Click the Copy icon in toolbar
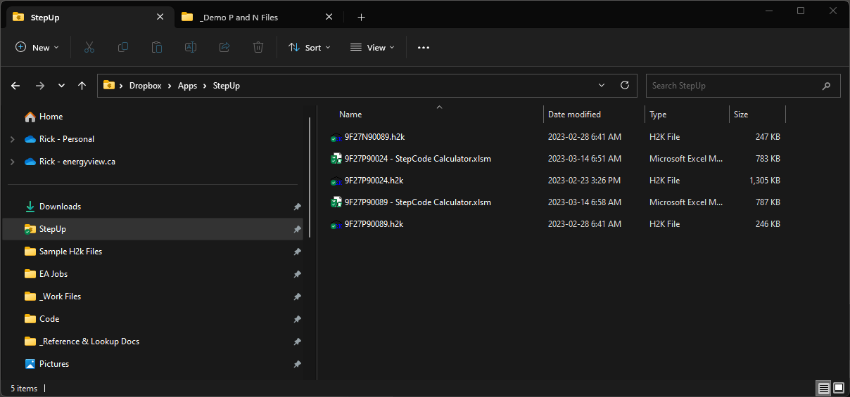850x397 pixels. [x=123, y=47]
